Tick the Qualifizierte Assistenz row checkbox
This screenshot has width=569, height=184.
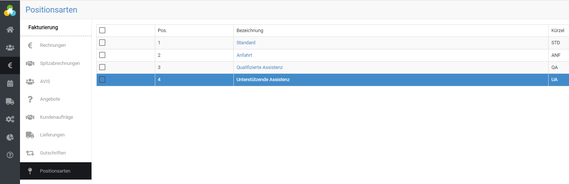click(x=102, y=67)
